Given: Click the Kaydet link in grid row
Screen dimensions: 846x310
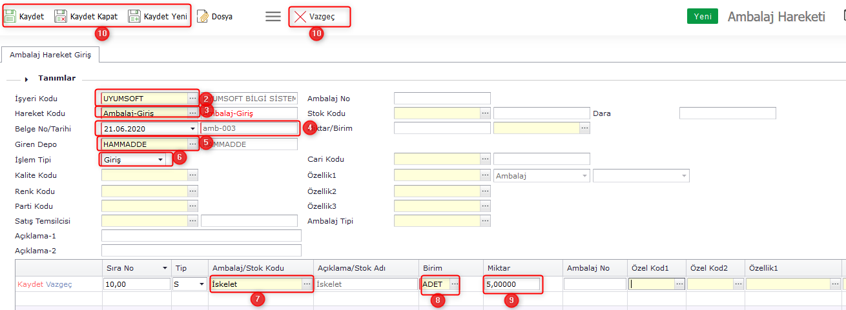Looking at the screenshot, I should tap(30, 284).
